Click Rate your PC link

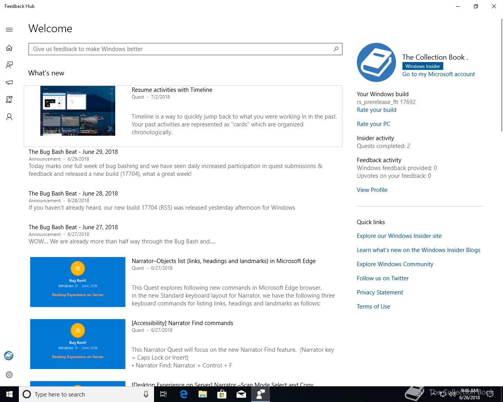click(x=373, y=124)
